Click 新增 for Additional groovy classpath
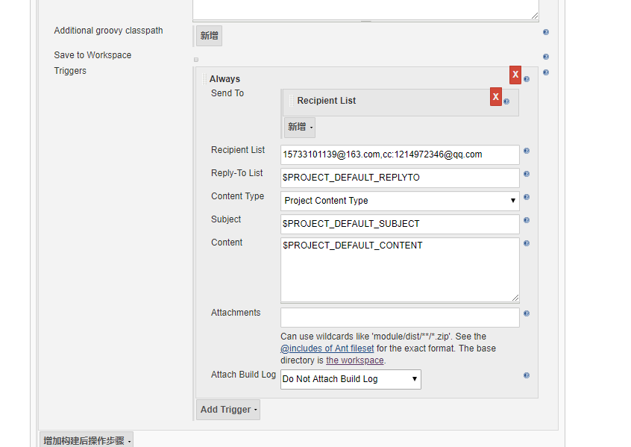The image size is (631, 447). pos(209,35)
